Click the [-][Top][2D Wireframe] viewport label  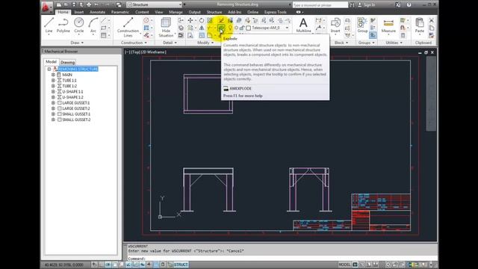[x=146, y=52]
